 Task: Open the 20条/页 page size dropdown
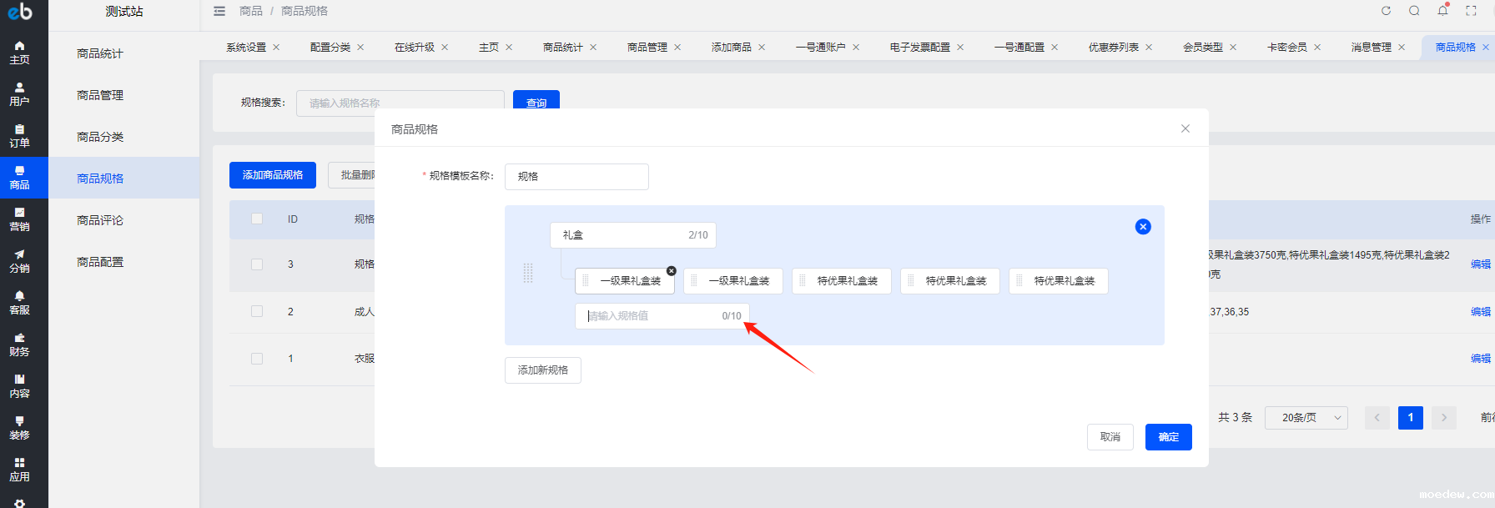tap(1306, 417)
